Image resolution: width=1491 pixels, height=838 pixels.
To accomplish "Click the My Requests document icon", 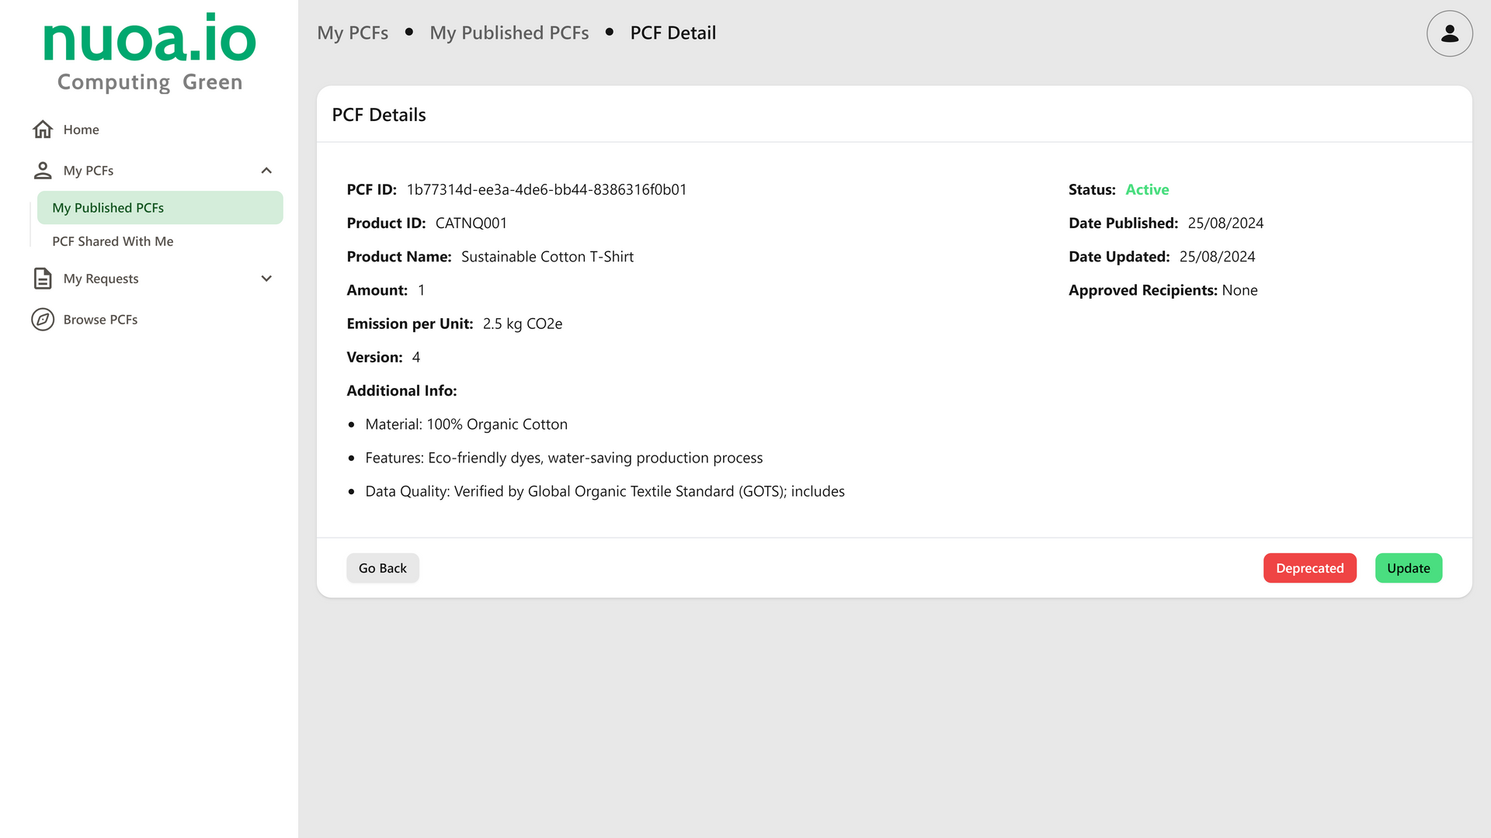I will click(43, 279).
